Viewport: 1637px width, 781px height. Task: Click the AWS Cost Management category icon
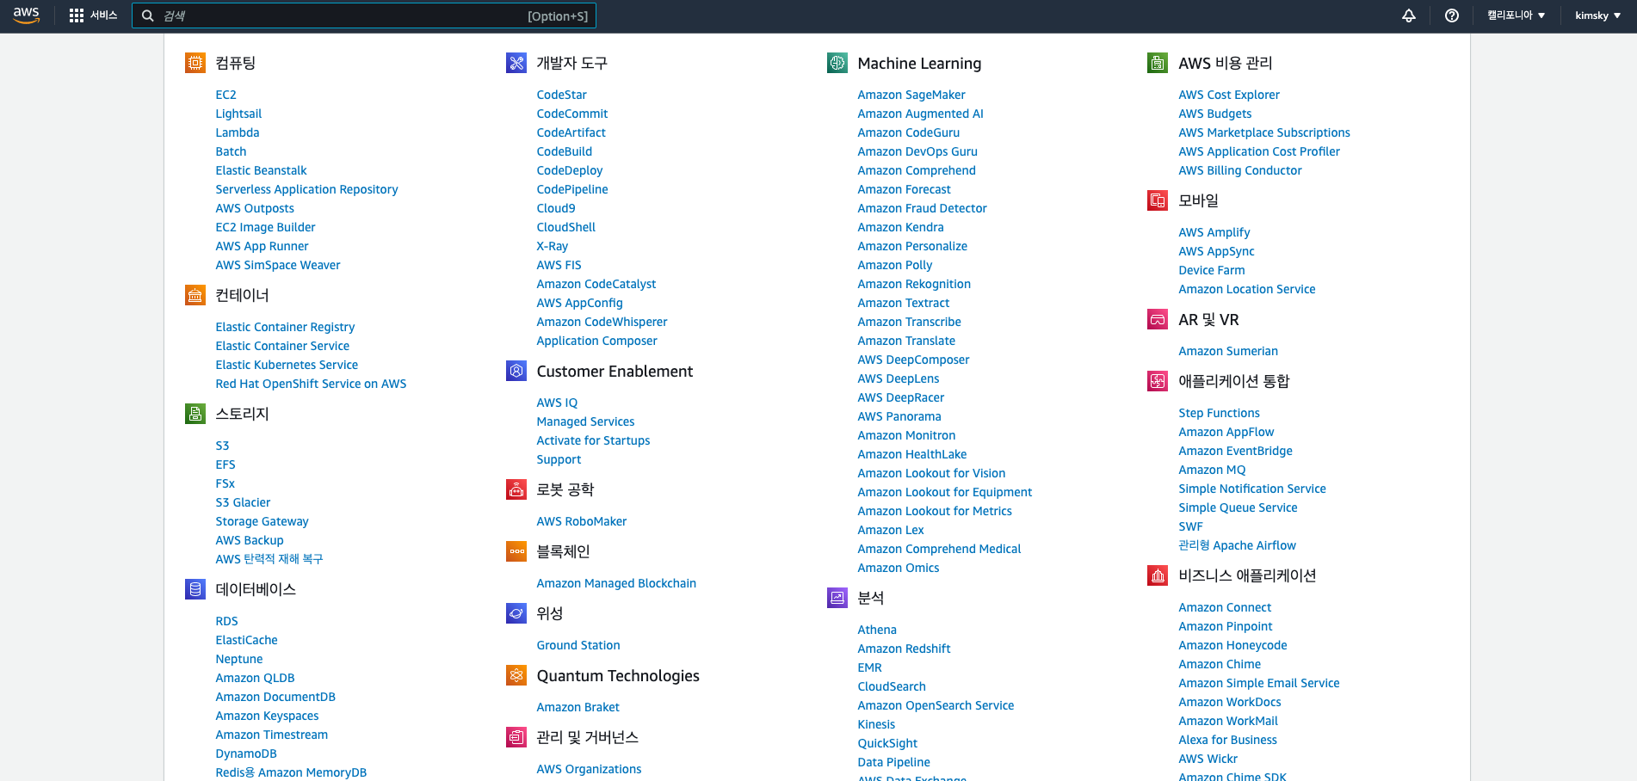coord(1158,63)
